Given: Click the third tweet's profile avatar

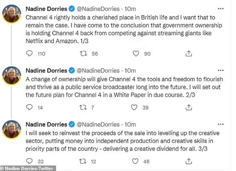Looking at the screenshot, I should pyautogui.click(x=12, y=130).
